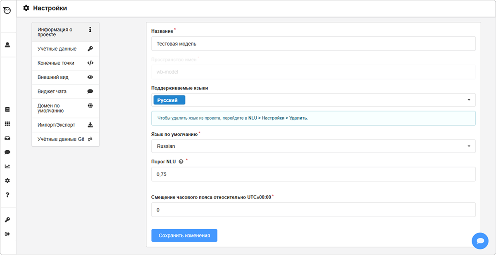The image size is (496, 255).
Task: Open Импорт/Экспорт settings section
Action: [65, 125]
